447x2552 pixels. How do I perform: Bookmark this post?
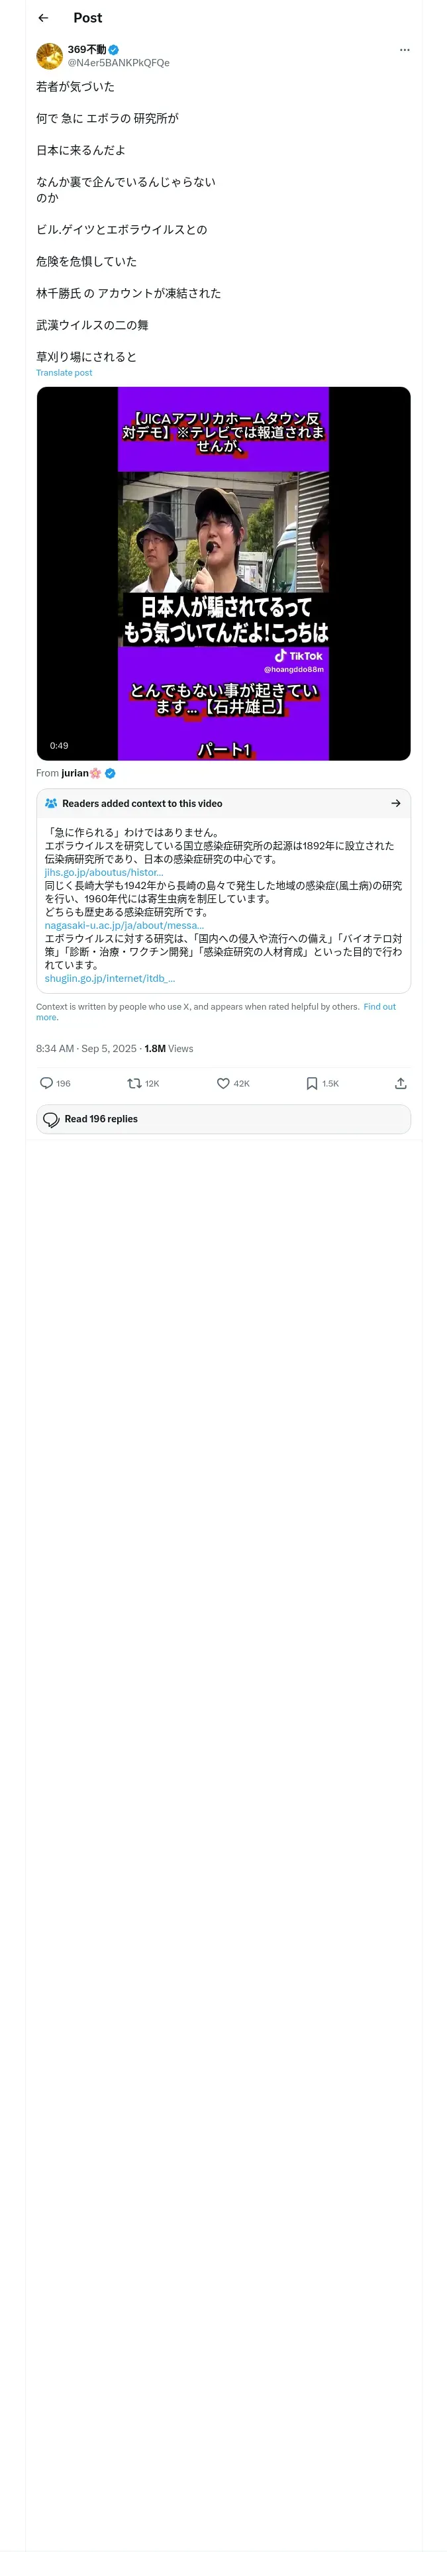312,1083
